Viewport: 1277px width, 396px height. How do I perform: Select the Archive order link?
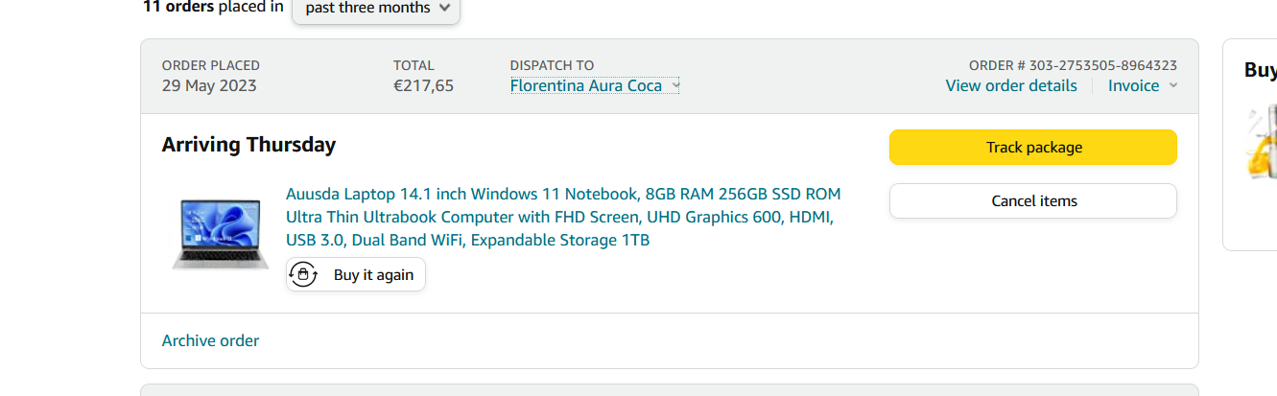(x=210, y=341)
